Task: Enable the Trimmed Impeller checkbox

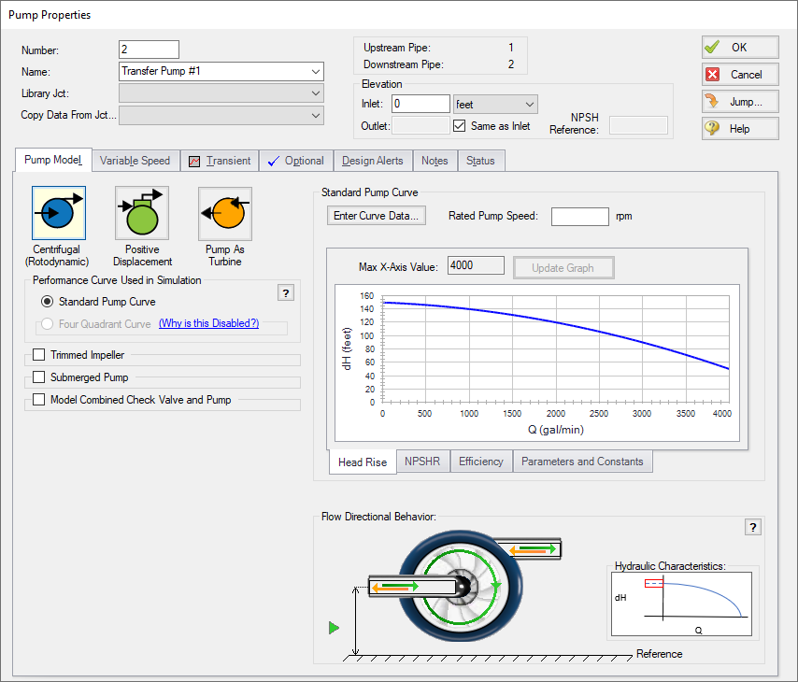Action: pyautogui.click(x=38, y=355)
